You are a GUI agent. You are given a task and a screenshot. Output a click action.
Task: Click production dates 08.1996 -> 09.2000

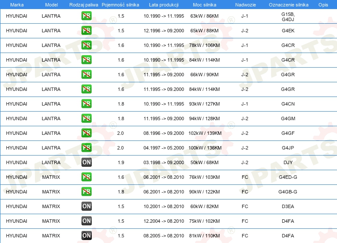point(164,133)
